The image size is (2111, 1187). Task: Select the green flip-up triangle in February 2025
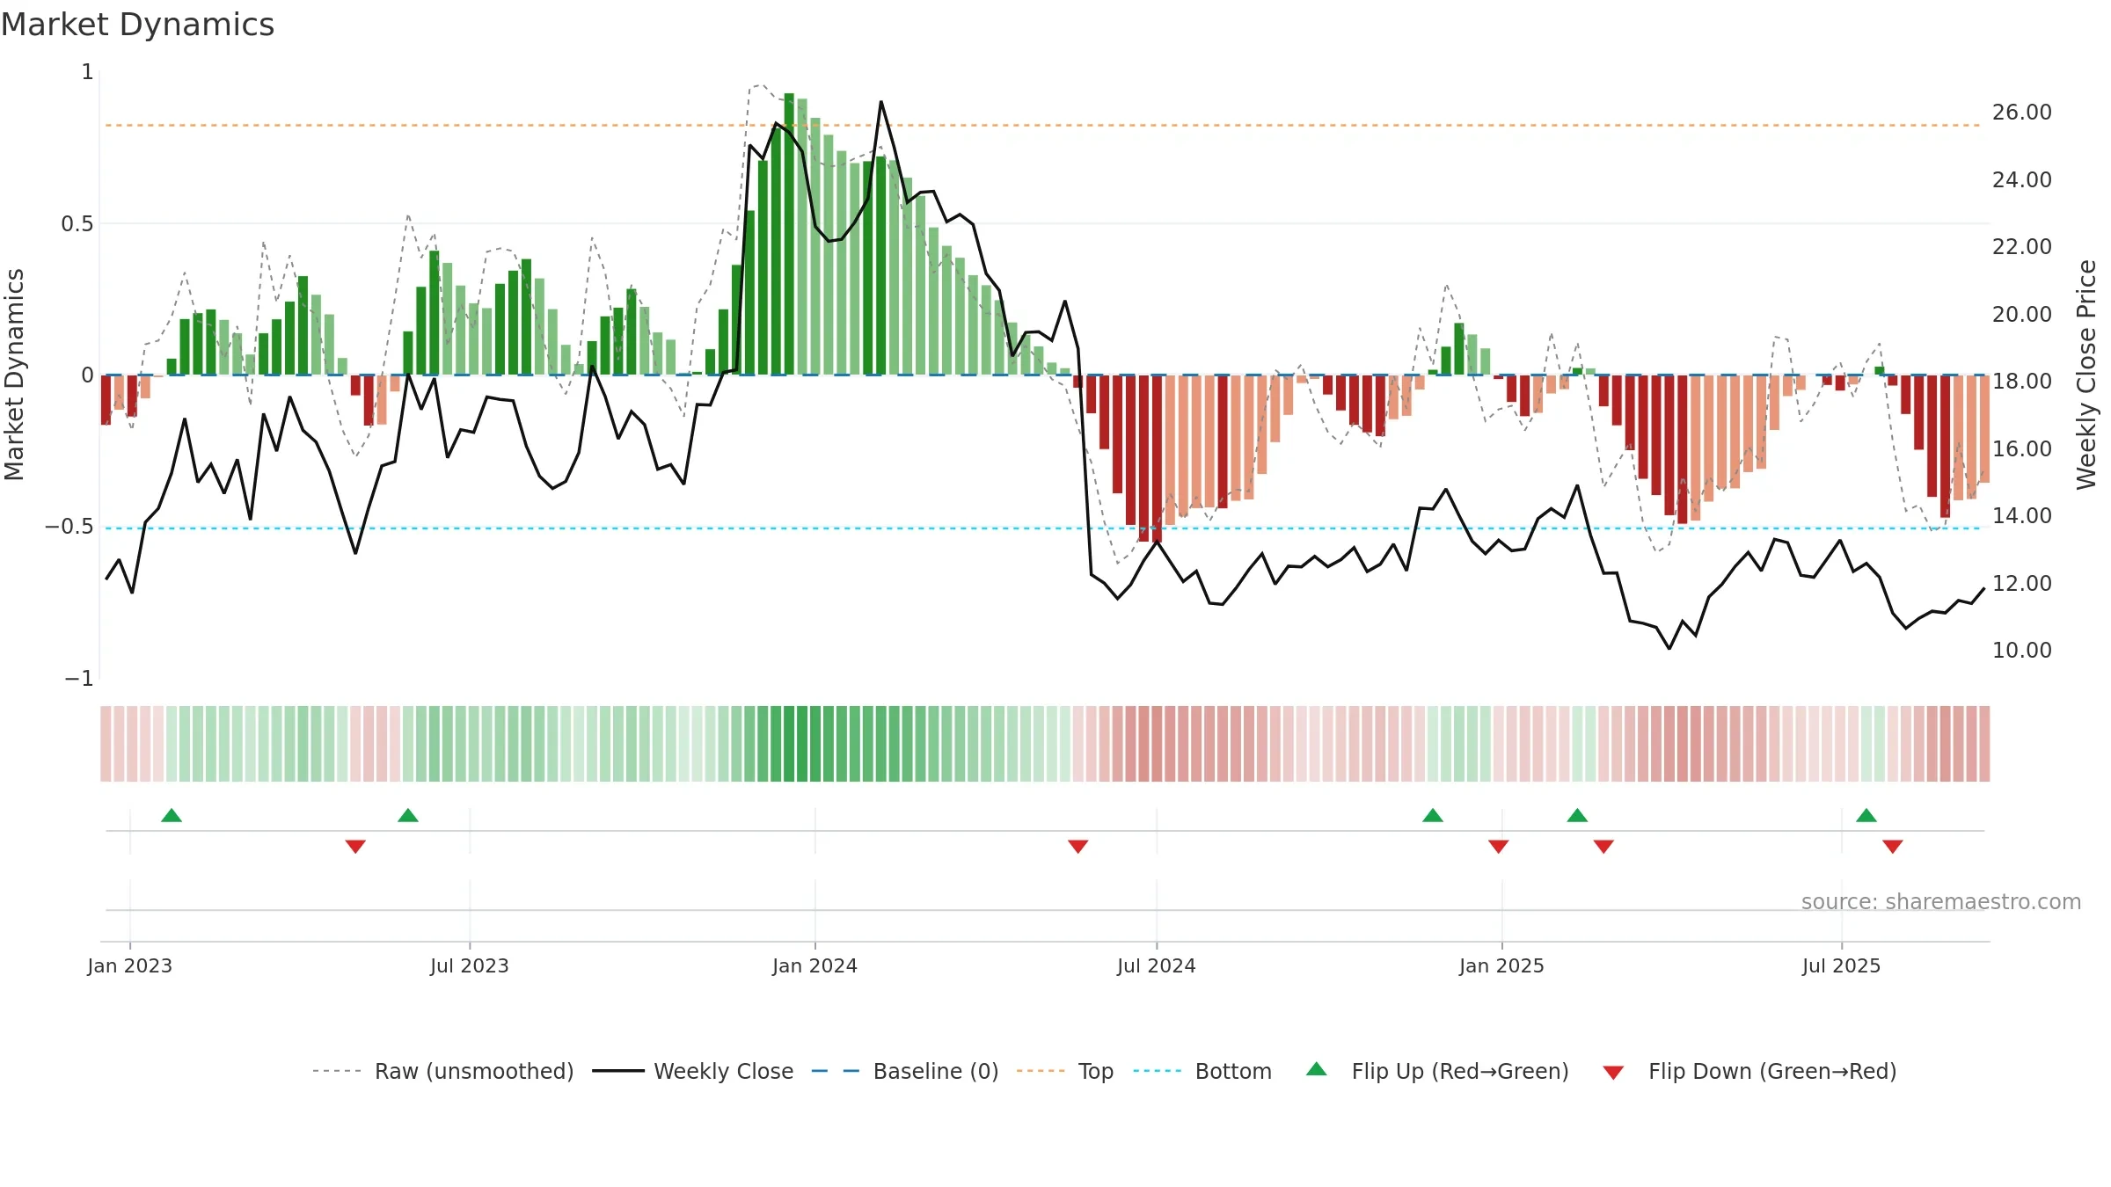tap(1577, 815)
